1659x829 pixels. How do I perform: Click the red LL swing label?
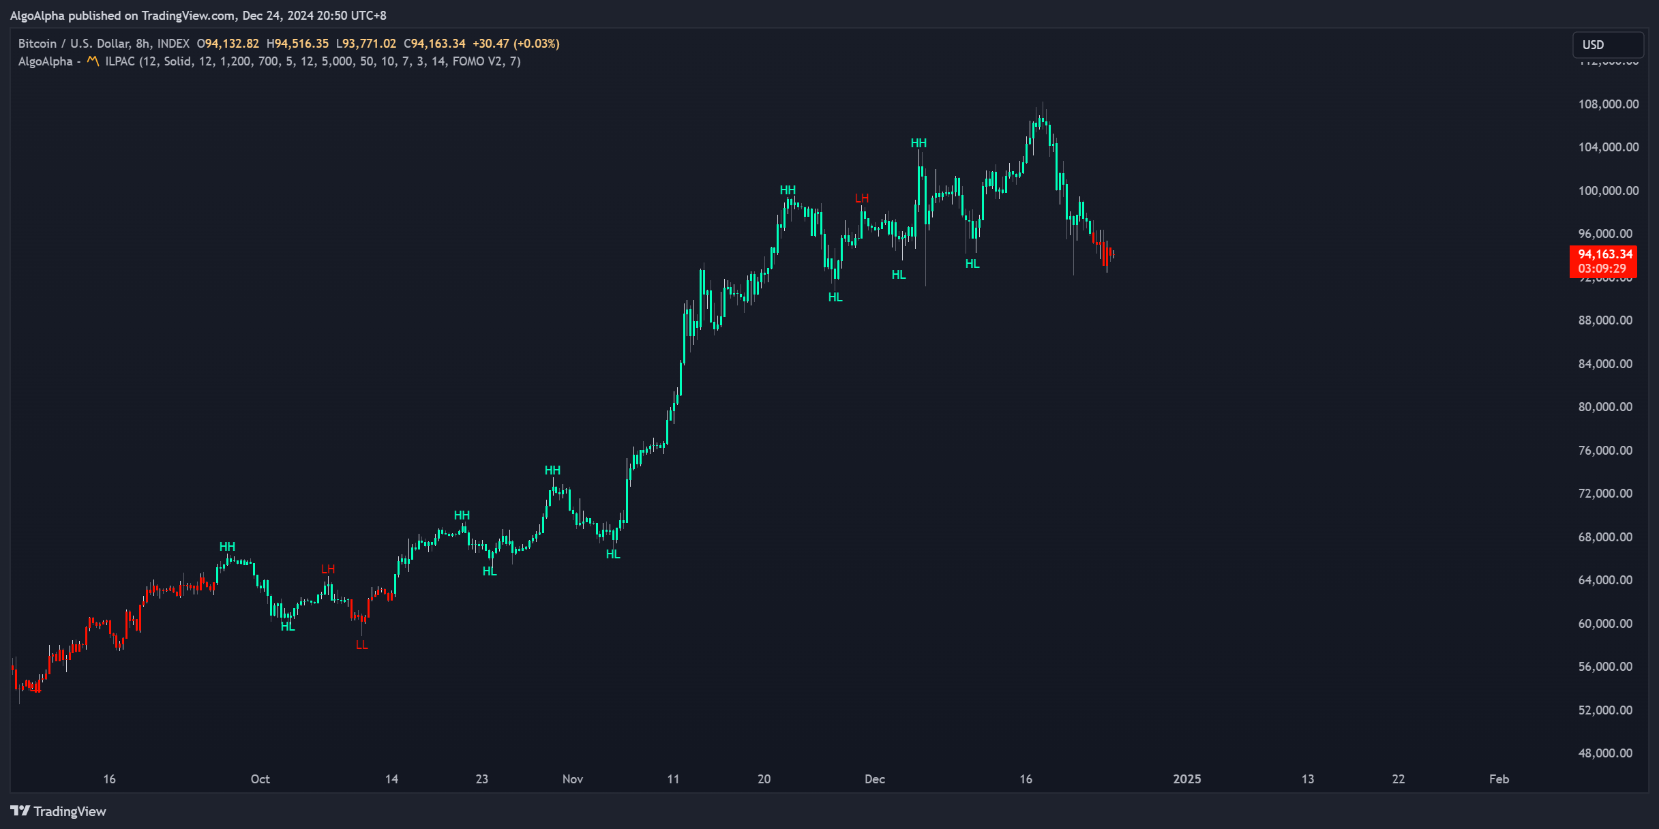[x=362, y=645]
